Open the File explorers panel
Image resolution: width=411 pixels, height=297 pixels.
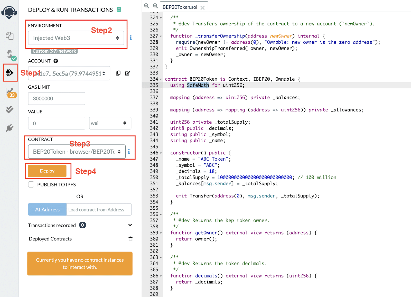pos(10,36)
